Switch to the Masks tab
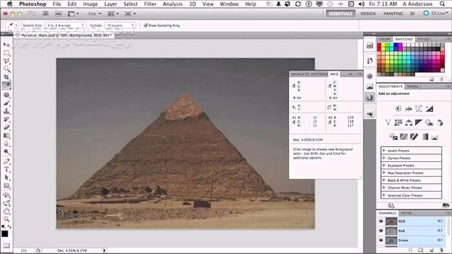The height and width of the screenshot is (254, 452). tap(413, 86)
